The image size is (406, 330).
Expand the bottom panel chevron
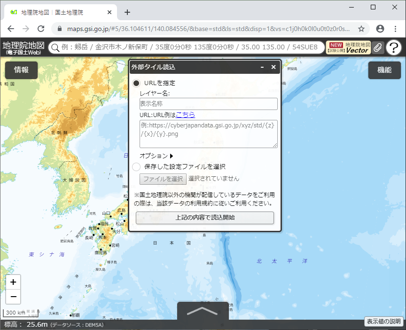(203, 311)
